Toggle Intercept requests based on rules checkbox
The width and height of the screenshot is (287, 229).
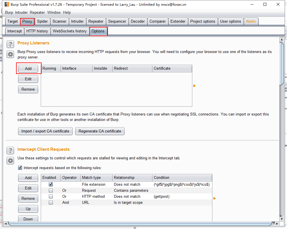point(20,168)
